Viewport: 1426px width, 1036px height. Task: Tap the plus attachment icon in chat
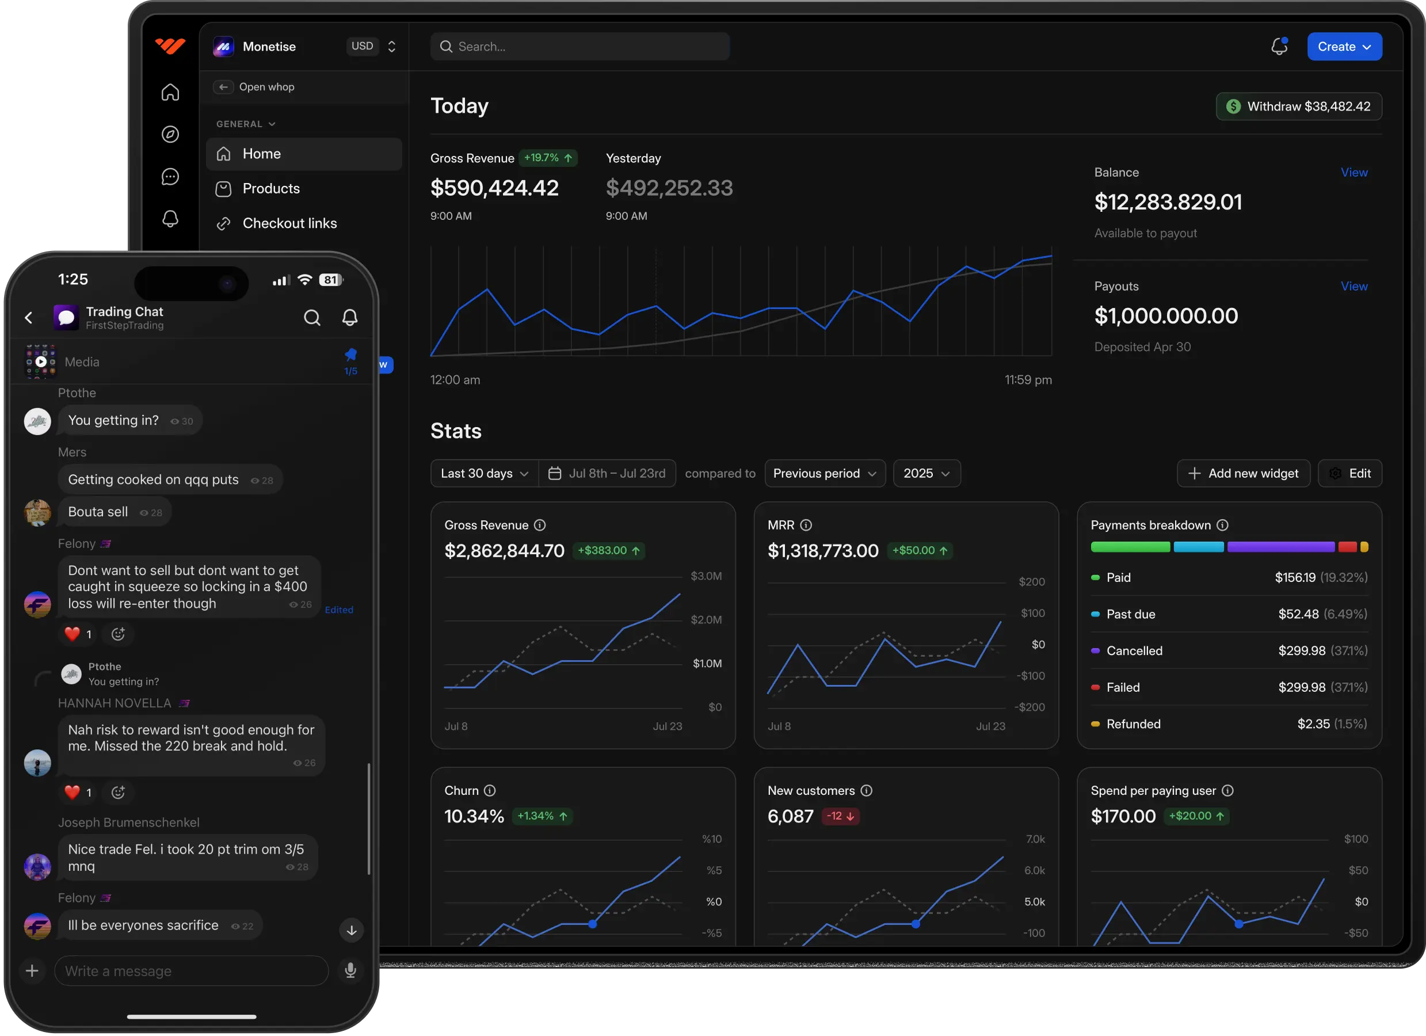[x=32, y=970]
